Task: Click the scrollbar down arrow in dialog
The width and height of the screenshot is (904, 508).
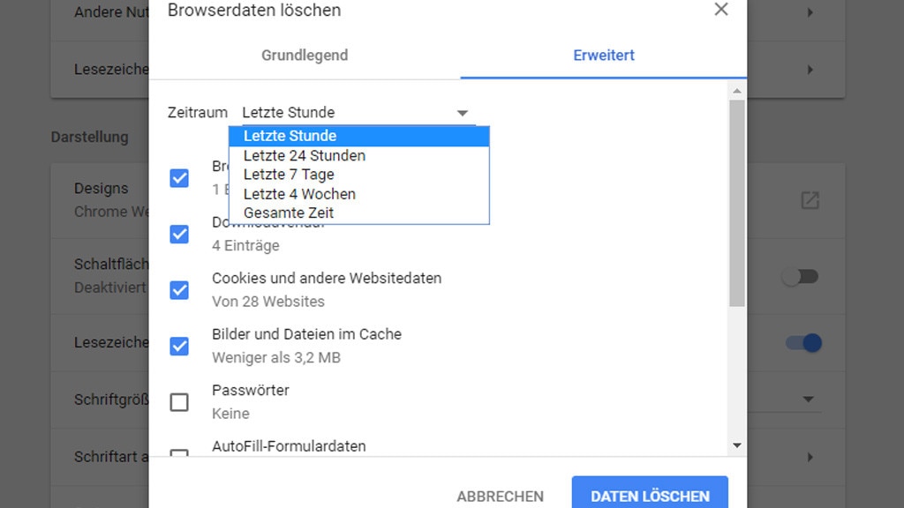Action: point(737,446)
